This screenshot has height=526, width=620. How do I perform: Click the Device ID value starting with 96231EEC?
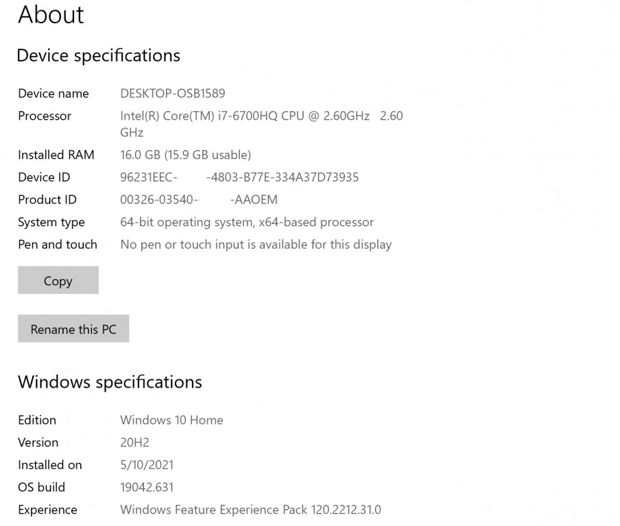coord(239,177)
